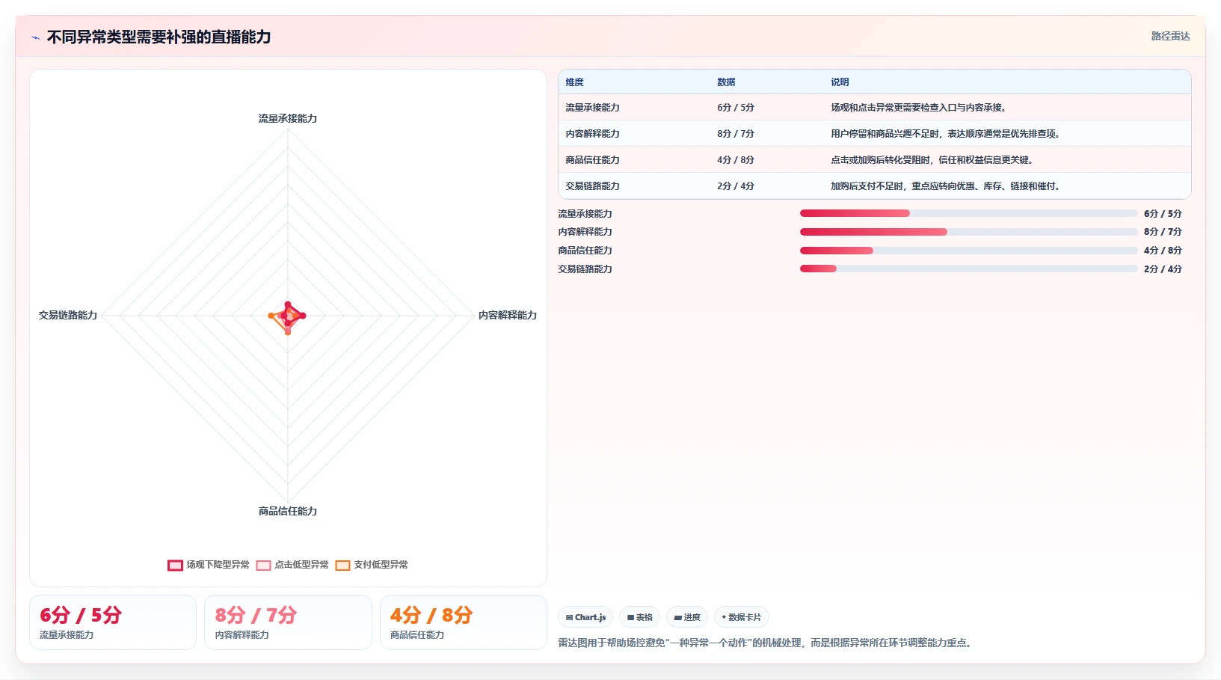
Task: Click description starting 场观和点击异常
Action: tap(918, 108)
